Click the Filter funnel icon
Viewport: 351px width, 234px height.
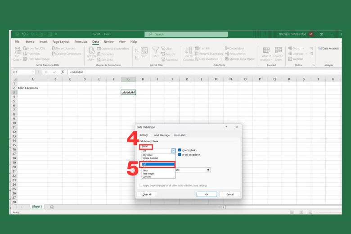155,52
